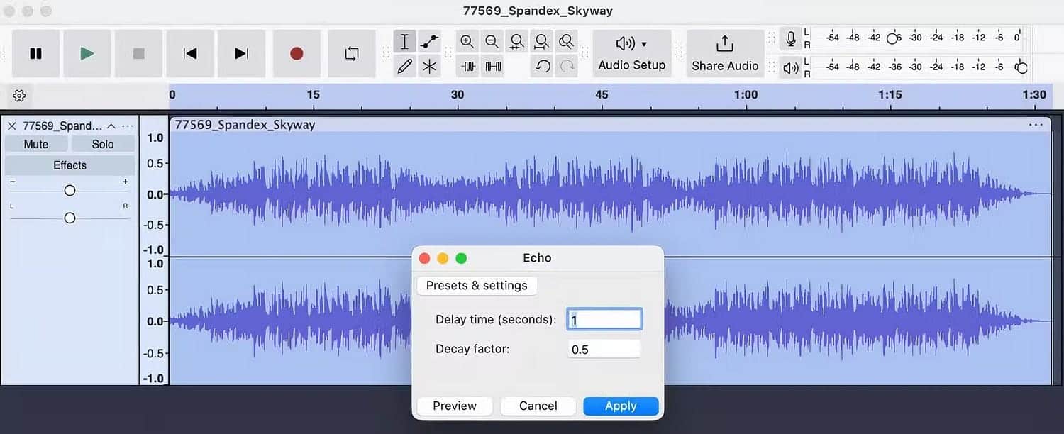This screenshot has height=434, width=1064.
Task: Select the Selection tool
Action: [x=404, y=41]
